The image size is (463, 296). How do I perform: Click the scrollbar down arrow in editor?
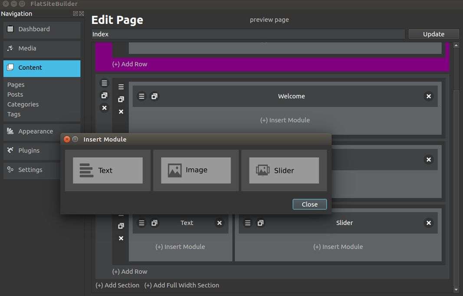click(456, 289)
